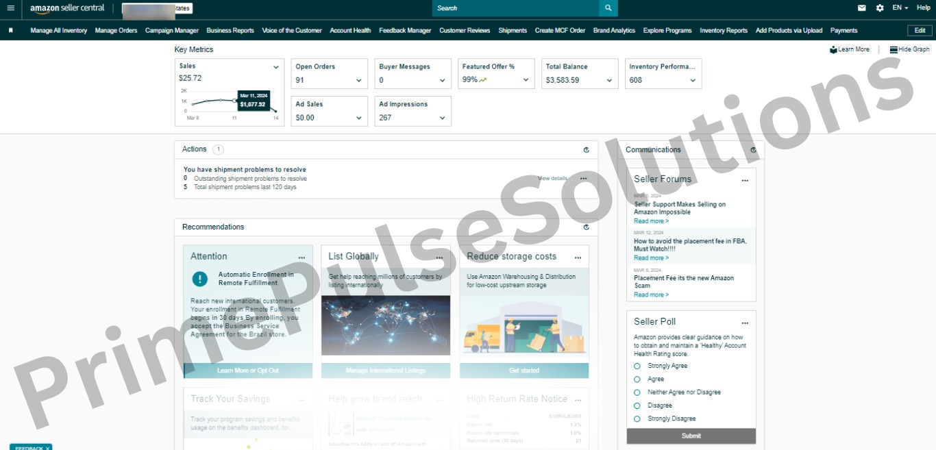Expand the Inventory Performance dropdown
This screenshot has width=936, height=450.
point(693,81)
